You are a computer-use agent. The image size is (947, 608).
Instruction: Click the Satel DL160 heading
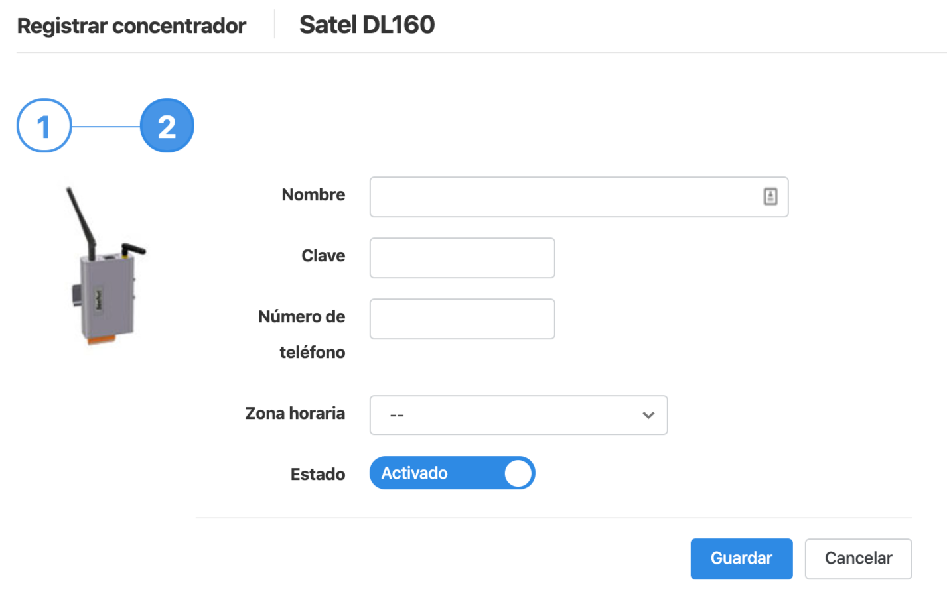tap(367, 25)
